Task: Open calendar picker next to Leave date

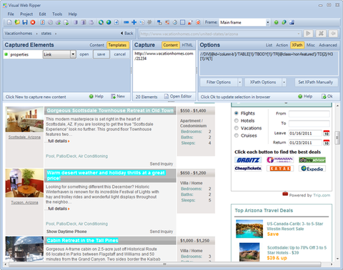Action: (327, 133)
